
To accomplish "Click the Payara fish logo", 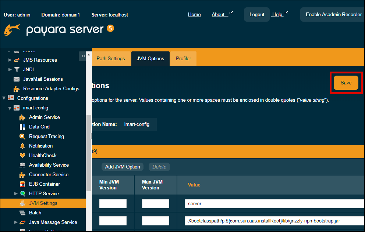I will 12,30.
